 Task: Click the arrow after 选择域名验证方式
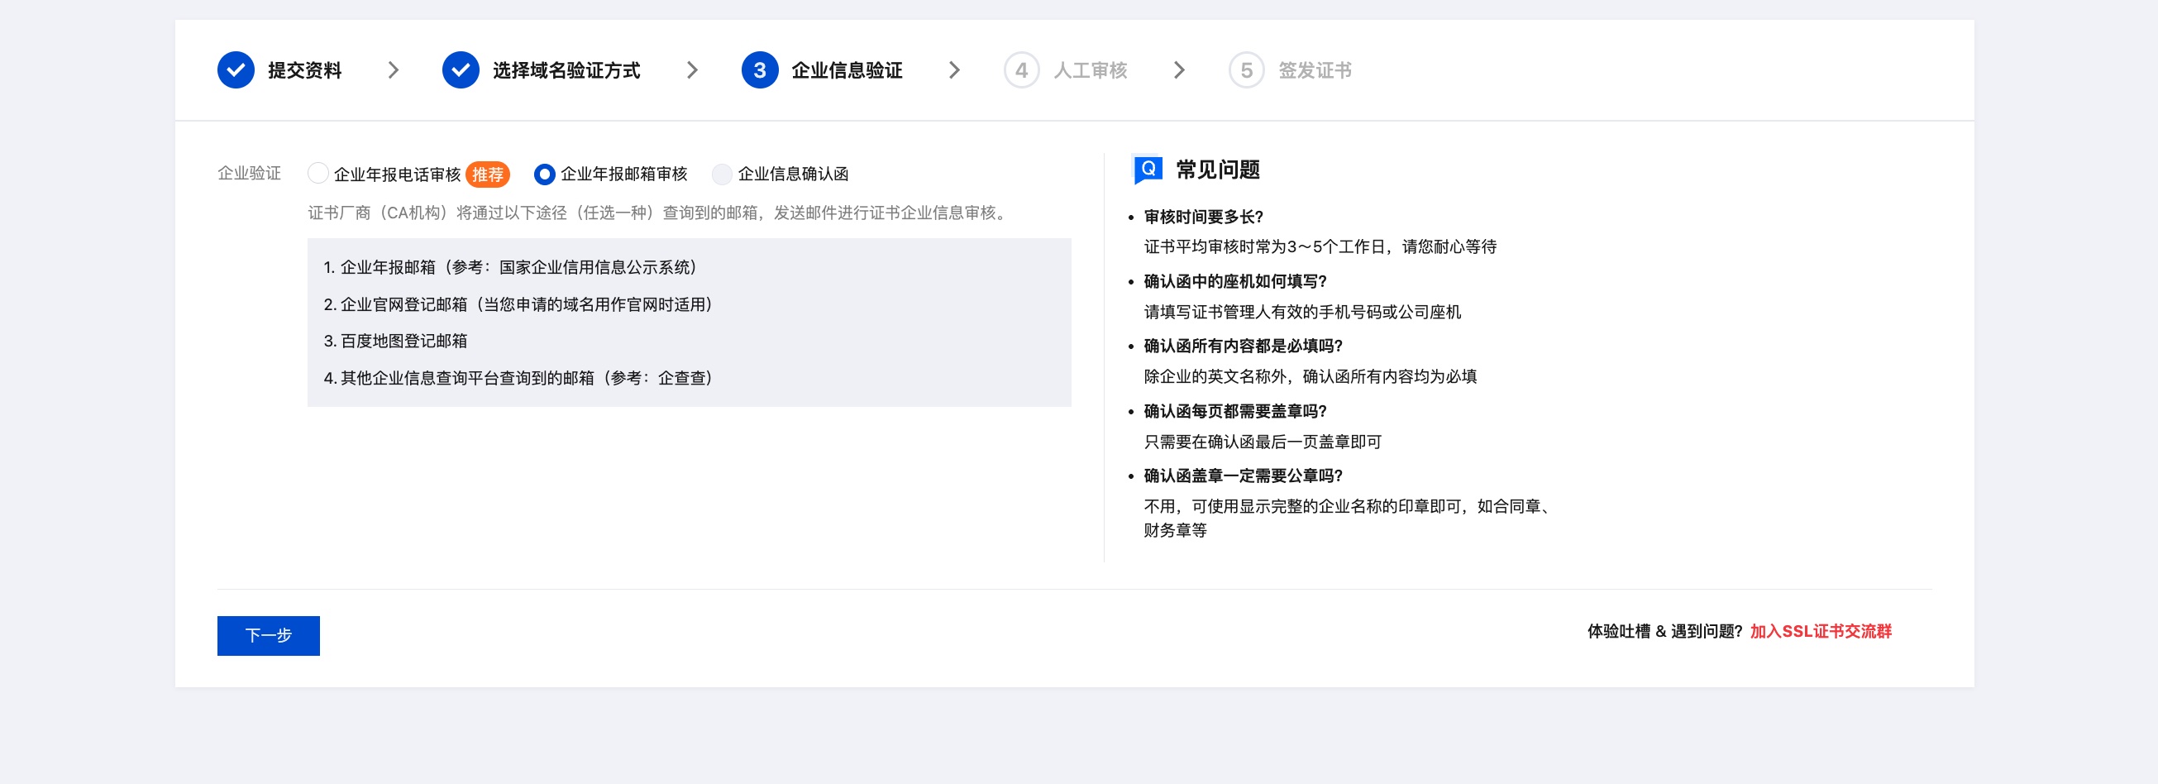(x=692, y=70)
